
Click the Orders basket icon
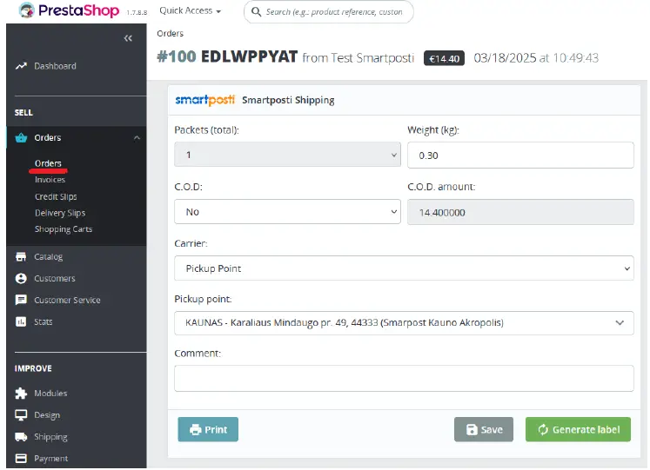(21, 138)
